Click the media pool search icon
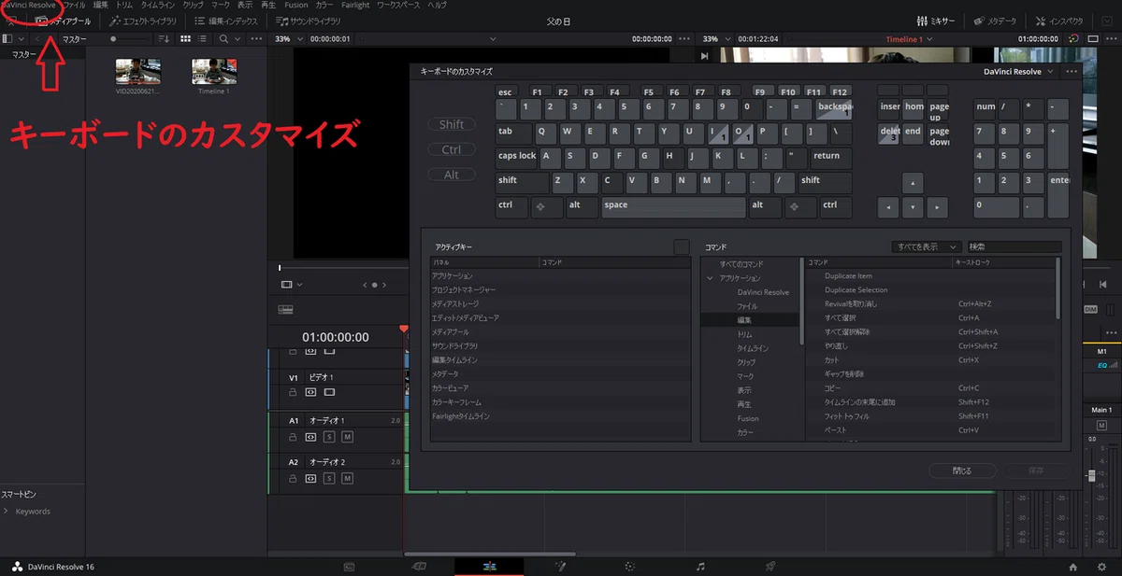The image size is (1122, 576). click(223, 39)
